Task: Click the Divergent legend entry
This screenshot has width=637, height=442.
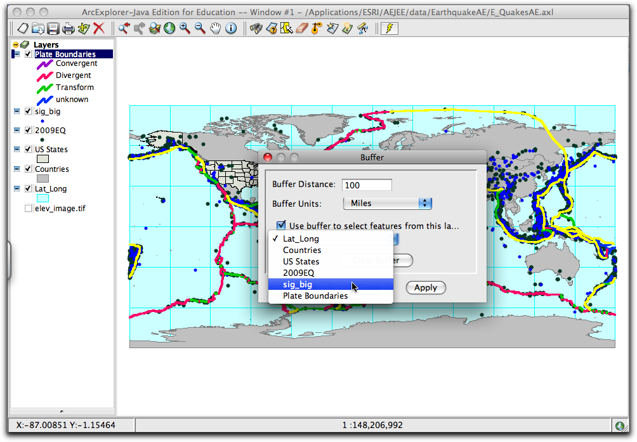Action: tap(64, 75)
